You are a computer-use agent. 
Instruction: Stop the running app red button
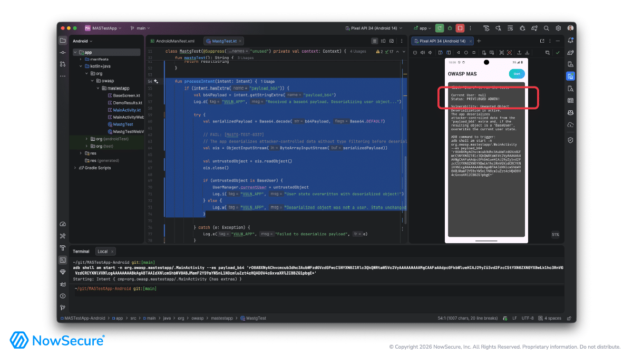pos(460,28)
